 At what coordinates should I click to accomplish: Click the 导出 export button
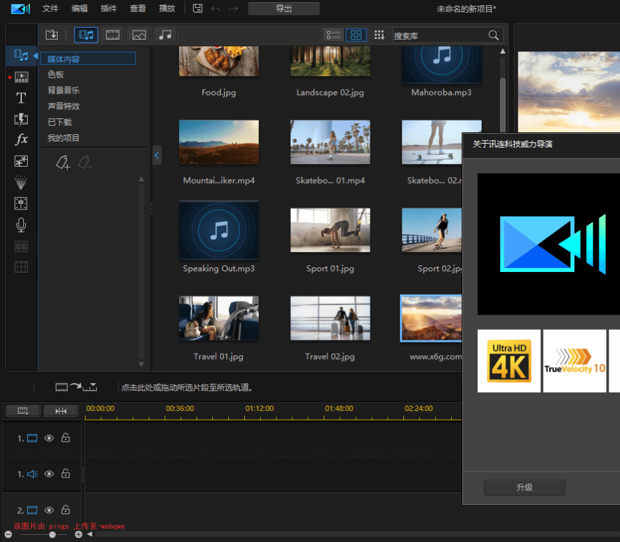284,8
